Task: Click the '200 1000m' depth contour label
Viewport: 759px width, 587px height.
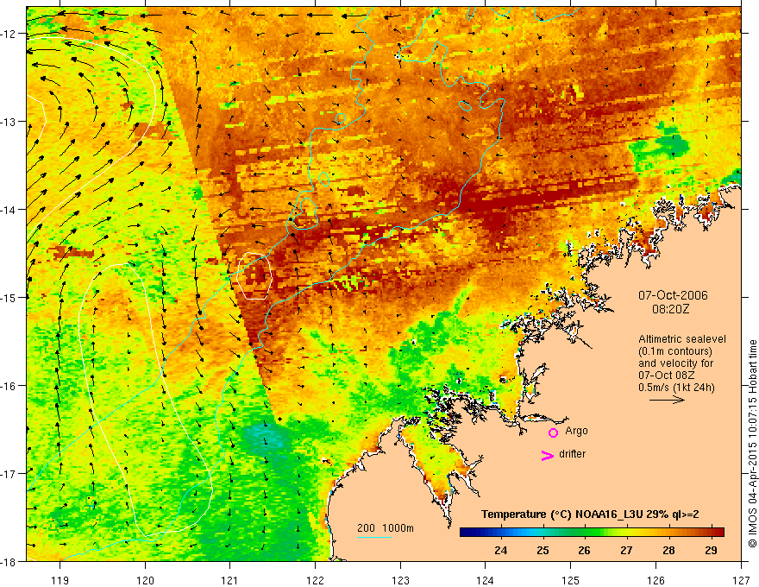Action: coord(386,528)
